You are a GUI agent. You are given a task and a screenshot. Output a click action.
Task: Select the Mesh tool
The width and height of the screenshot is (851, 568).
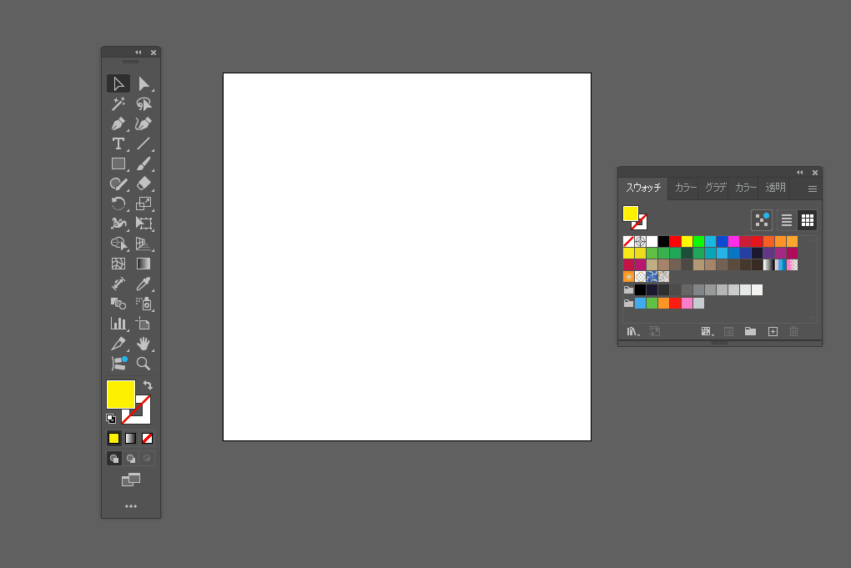pyautogui.click(x=118, y=264)
